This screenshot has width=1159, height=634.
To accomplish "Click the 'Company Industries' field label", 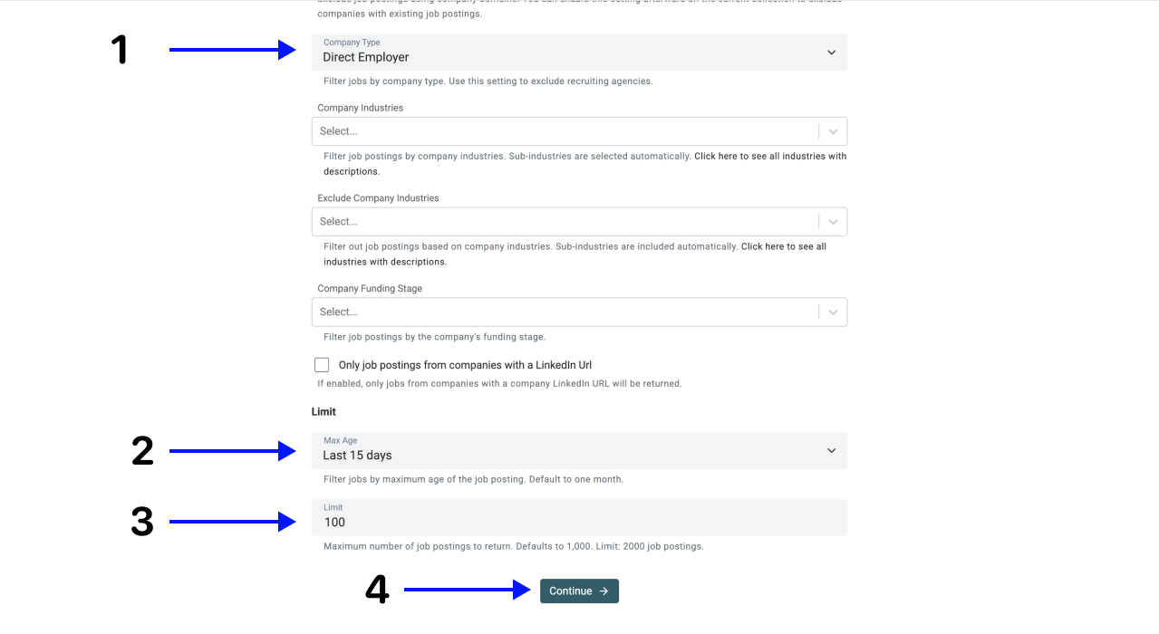I will tap(360, 108).
